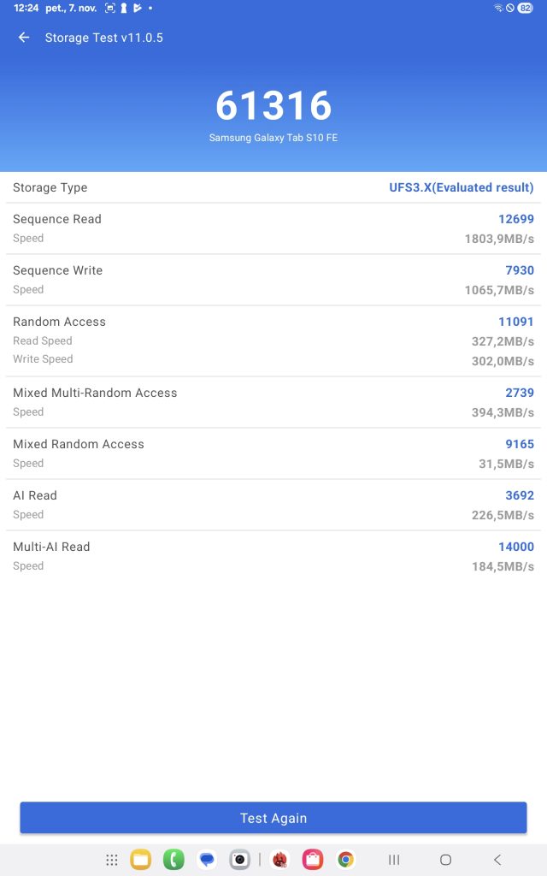
Task: Tap the overall score 61316
Action: click(x=273, y=106)
